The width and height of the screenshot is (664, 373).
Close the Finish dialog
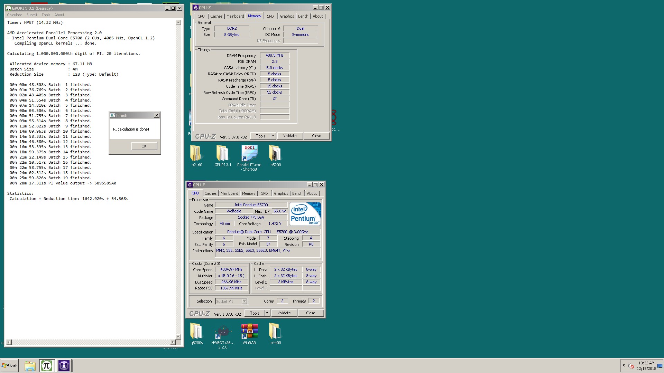pyautogui.click(x=156, y=115)
